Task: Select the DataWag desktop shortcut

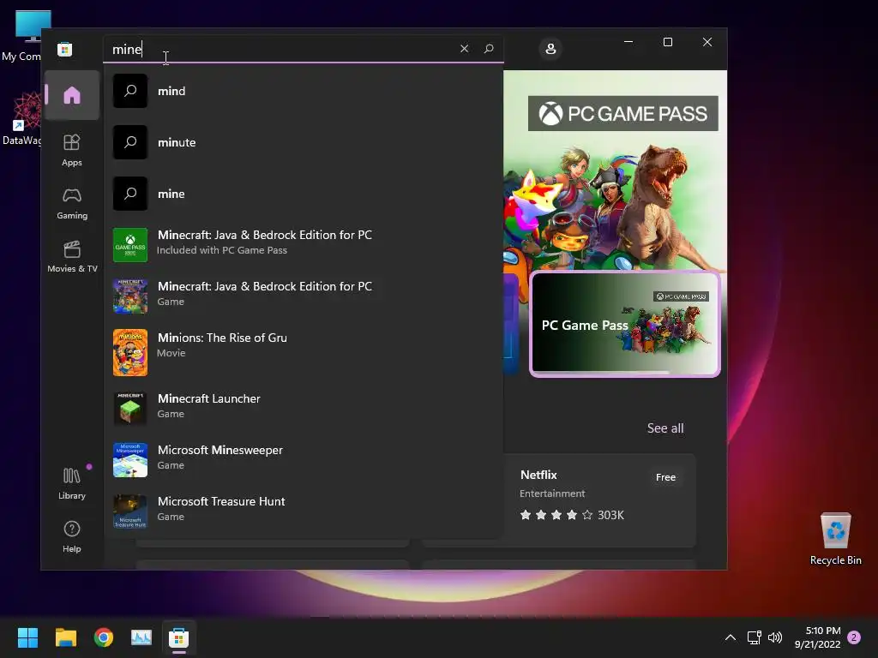Action: coord(21,118)
